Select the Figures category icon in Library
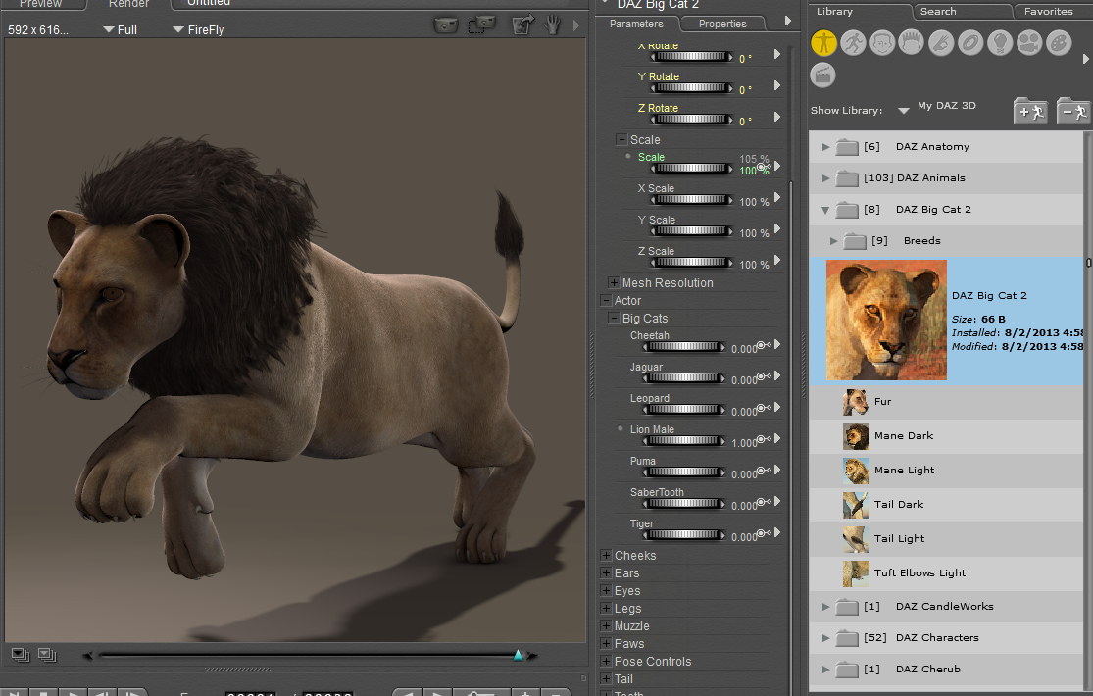The width and height of the screenshot is (1093, 696). coord(823,43)
